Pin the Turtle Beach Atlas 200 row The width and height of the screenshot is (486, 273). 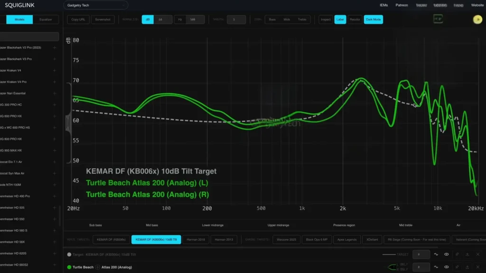click(457, 267)
